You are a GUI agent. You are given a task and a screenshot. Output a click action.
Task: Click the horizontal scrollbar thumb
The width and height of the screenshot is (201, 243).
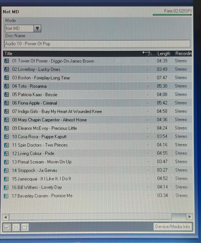point(90,217)
